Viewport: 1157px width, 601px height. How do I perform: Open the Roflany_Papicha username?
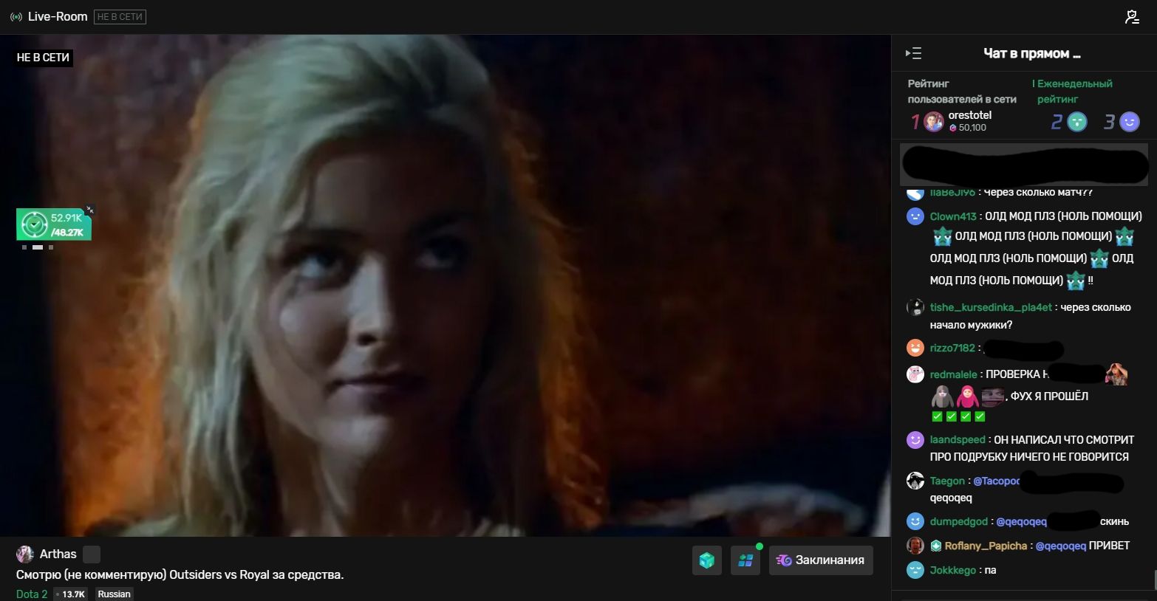(x=986, y=546)
